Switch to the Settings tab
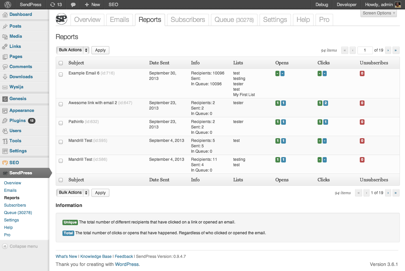Viewport: 405px width, 271px height. tap(275, 20)
